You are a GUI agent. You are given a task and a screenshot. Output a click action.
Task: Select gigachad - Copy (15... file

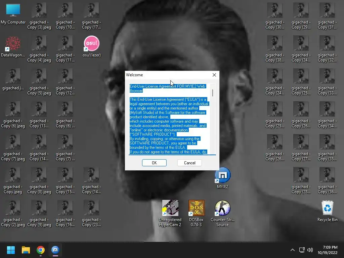coord(65,181)
